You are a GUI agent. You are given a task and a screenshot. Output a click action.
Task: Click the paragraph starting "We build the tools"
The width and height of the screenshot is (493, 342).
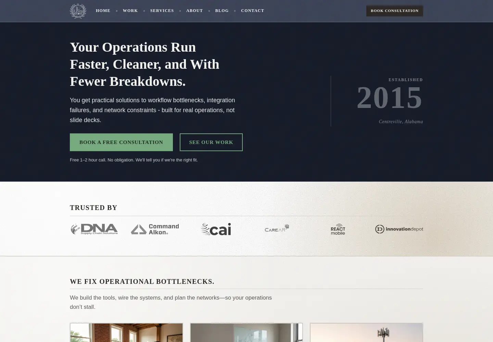[x=171, y=302]
